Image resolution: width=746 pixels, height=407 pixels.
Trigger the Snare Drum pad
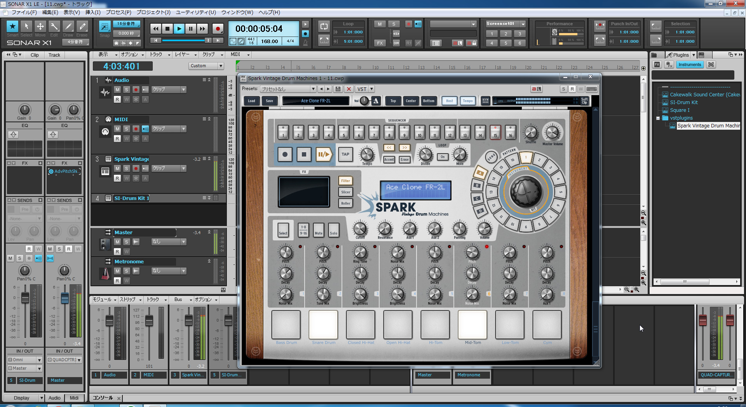tap(323, 325)
